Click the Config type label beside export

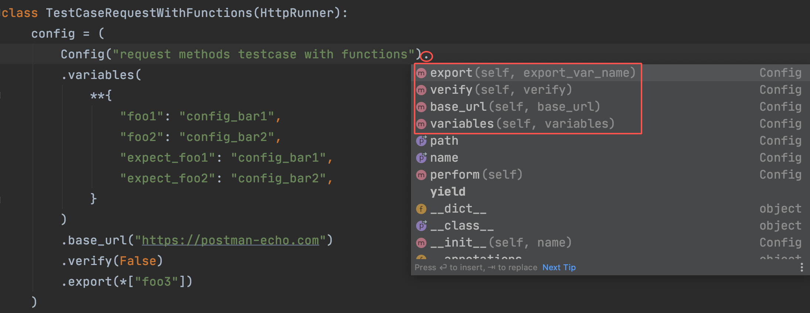coord(780,73)
